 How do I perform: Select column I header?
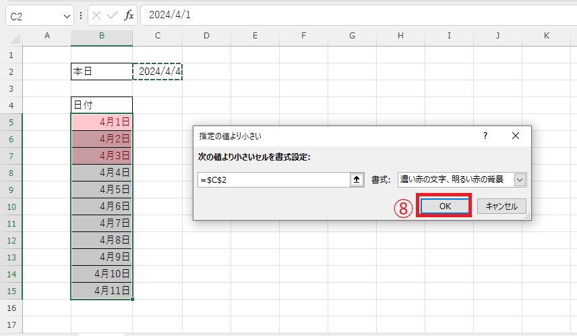pos(449,36)
